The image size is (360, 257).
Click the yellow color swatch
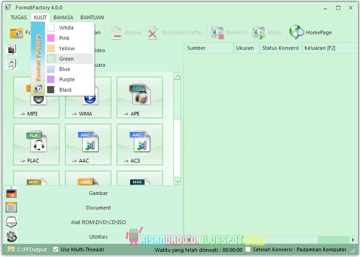tap(51, 48)
